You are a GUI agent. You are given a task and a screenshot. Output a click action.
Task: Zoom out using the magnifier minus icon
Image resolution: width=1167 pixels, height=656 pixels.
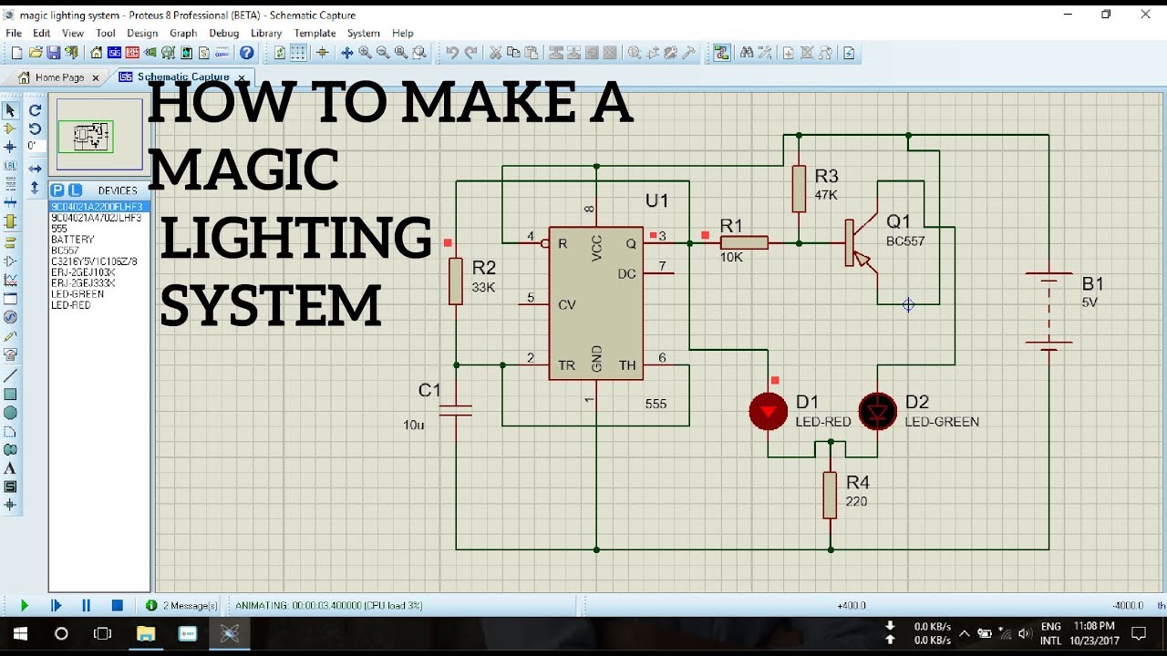coord(383,53)
